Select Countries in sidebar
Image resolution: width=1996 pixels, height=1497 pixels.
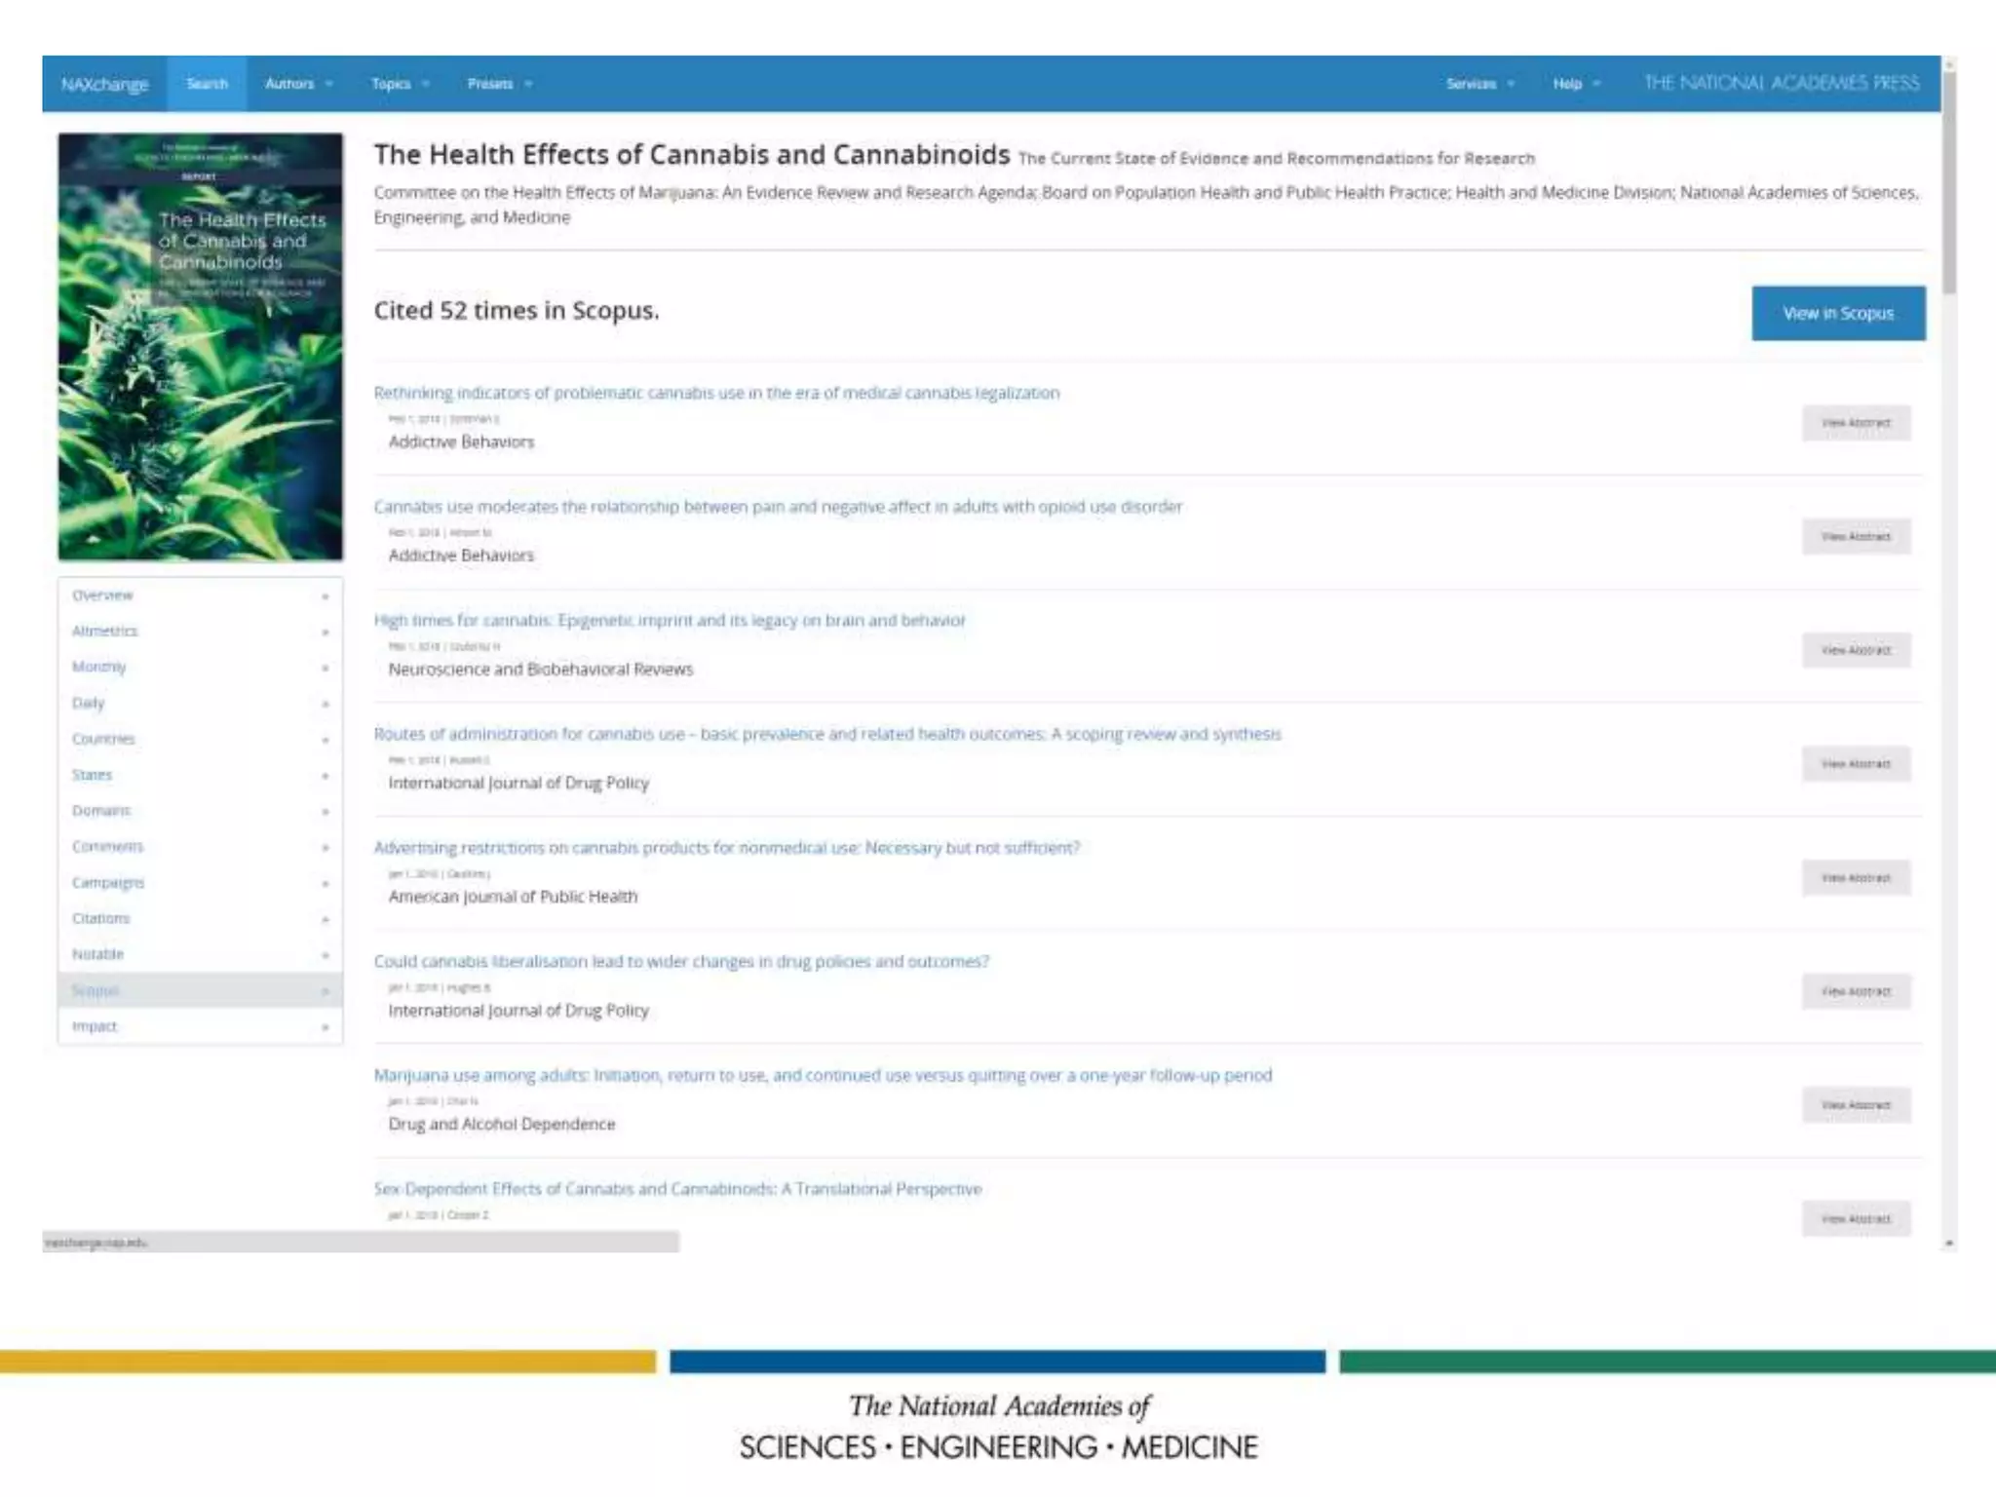coord(103,739)
